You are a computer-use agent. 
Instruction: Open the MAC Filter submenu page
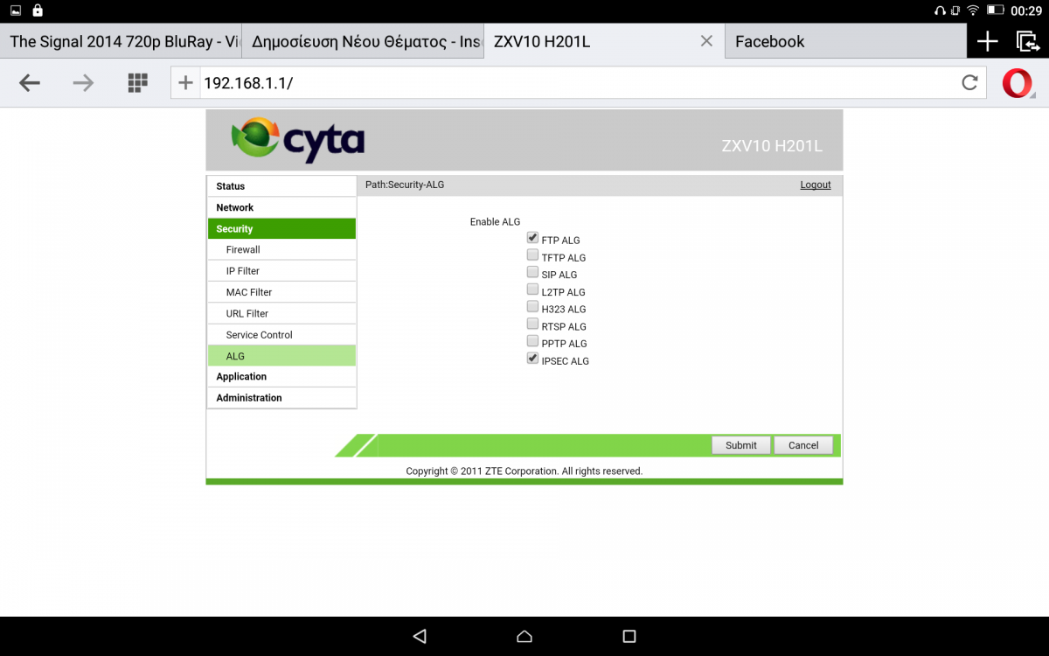(281, 292)
